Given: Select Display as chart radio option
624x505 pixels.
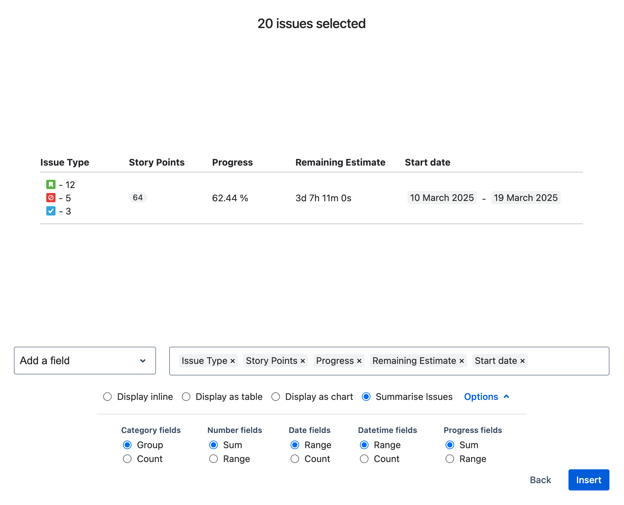Looking at the screenshot, I should pos(276,397).
